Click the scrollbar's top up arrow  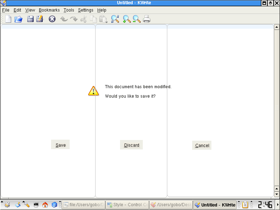click(276, 27)
